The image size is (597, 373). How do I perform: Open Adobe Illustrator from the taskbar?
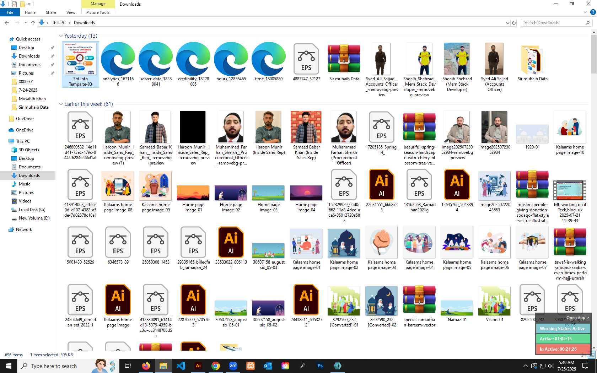(x=198, y=366)
